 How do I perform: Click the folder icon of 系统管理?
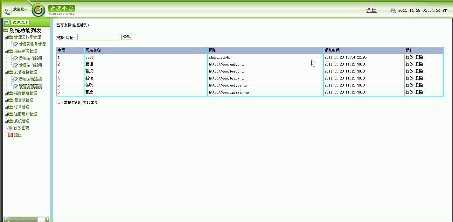[x=11, y=121]
